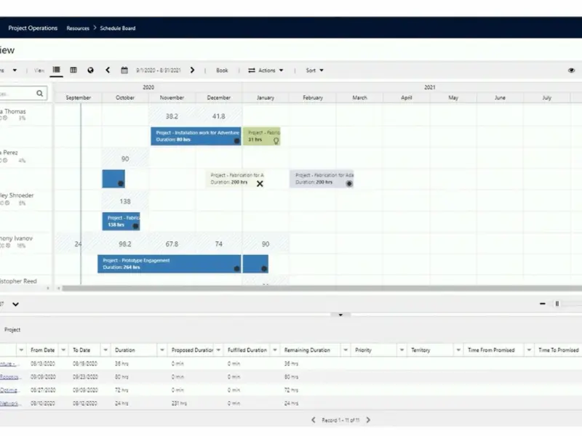
Task: Click the Book button
Action: (222, 70)
